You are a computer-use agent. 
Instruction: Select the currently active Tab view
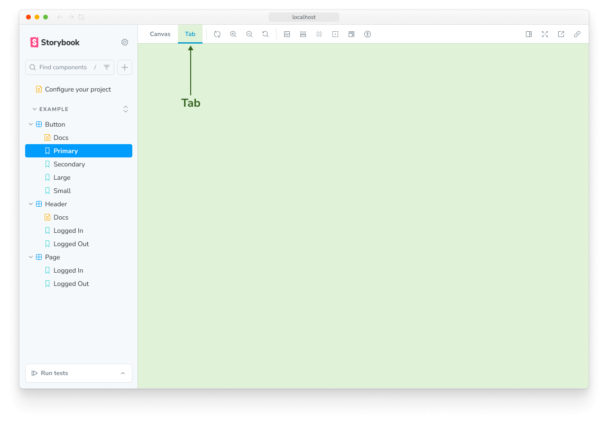(x=190, y=34)
